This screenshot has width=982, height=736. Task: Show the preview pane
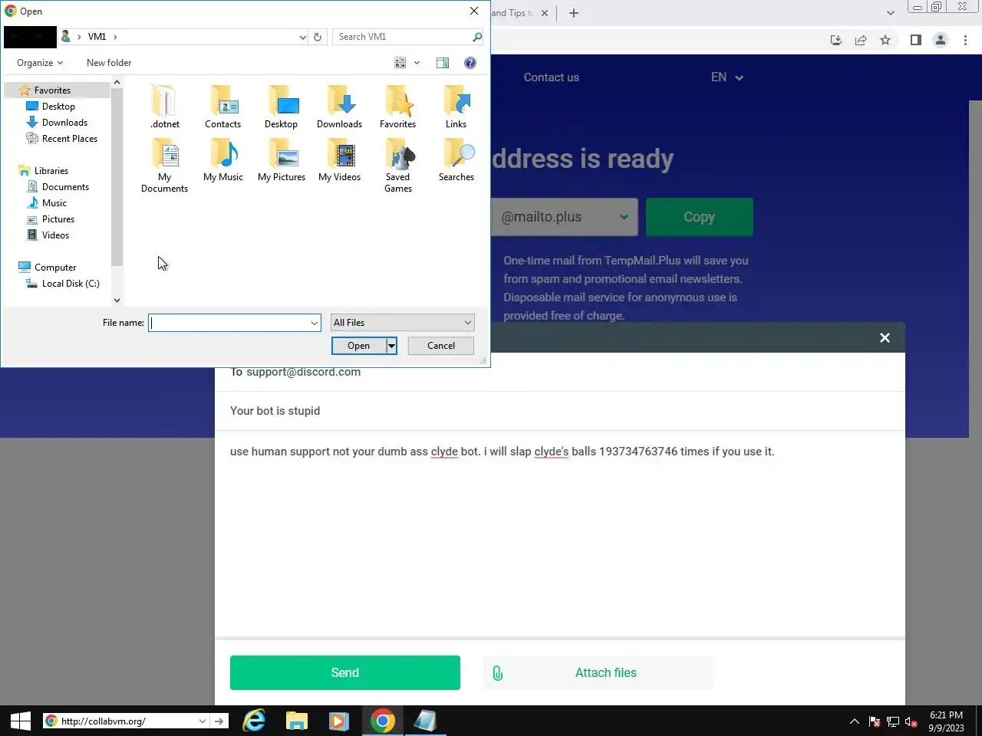click(x=443, y=63)
